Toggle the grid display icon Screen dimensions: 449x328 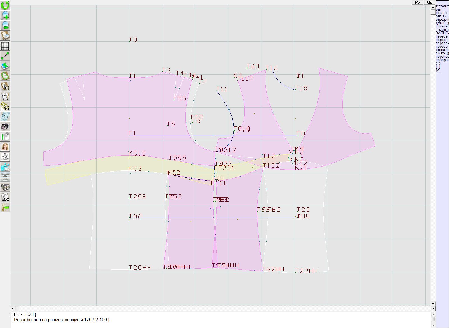pyautogui.click(x=5, y=45)
